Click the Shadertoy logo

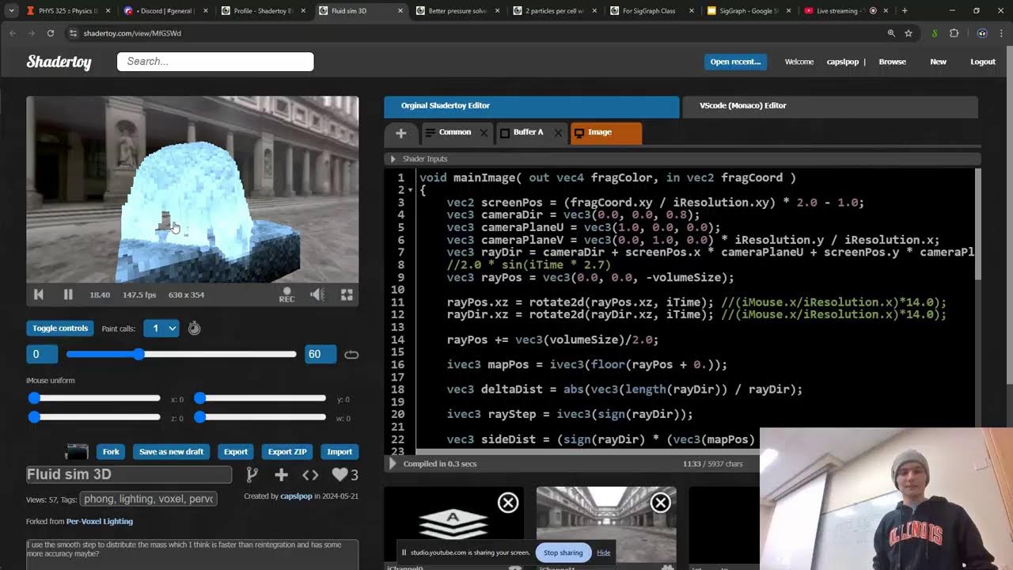(x=59, y=62)
